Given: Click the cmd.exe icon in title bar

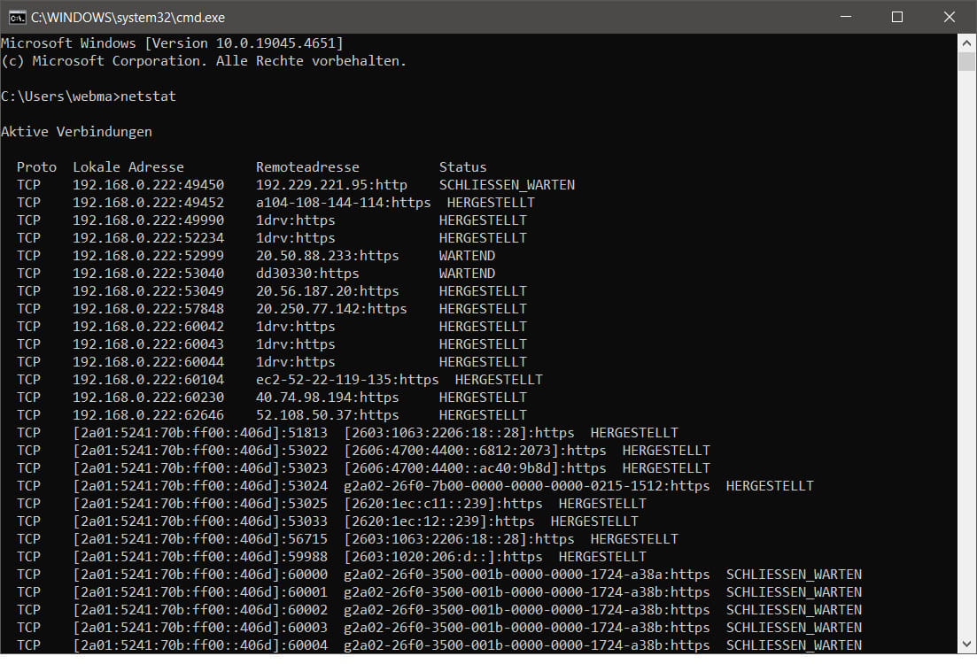Looking at the screenshot, I should pos(16,17).
